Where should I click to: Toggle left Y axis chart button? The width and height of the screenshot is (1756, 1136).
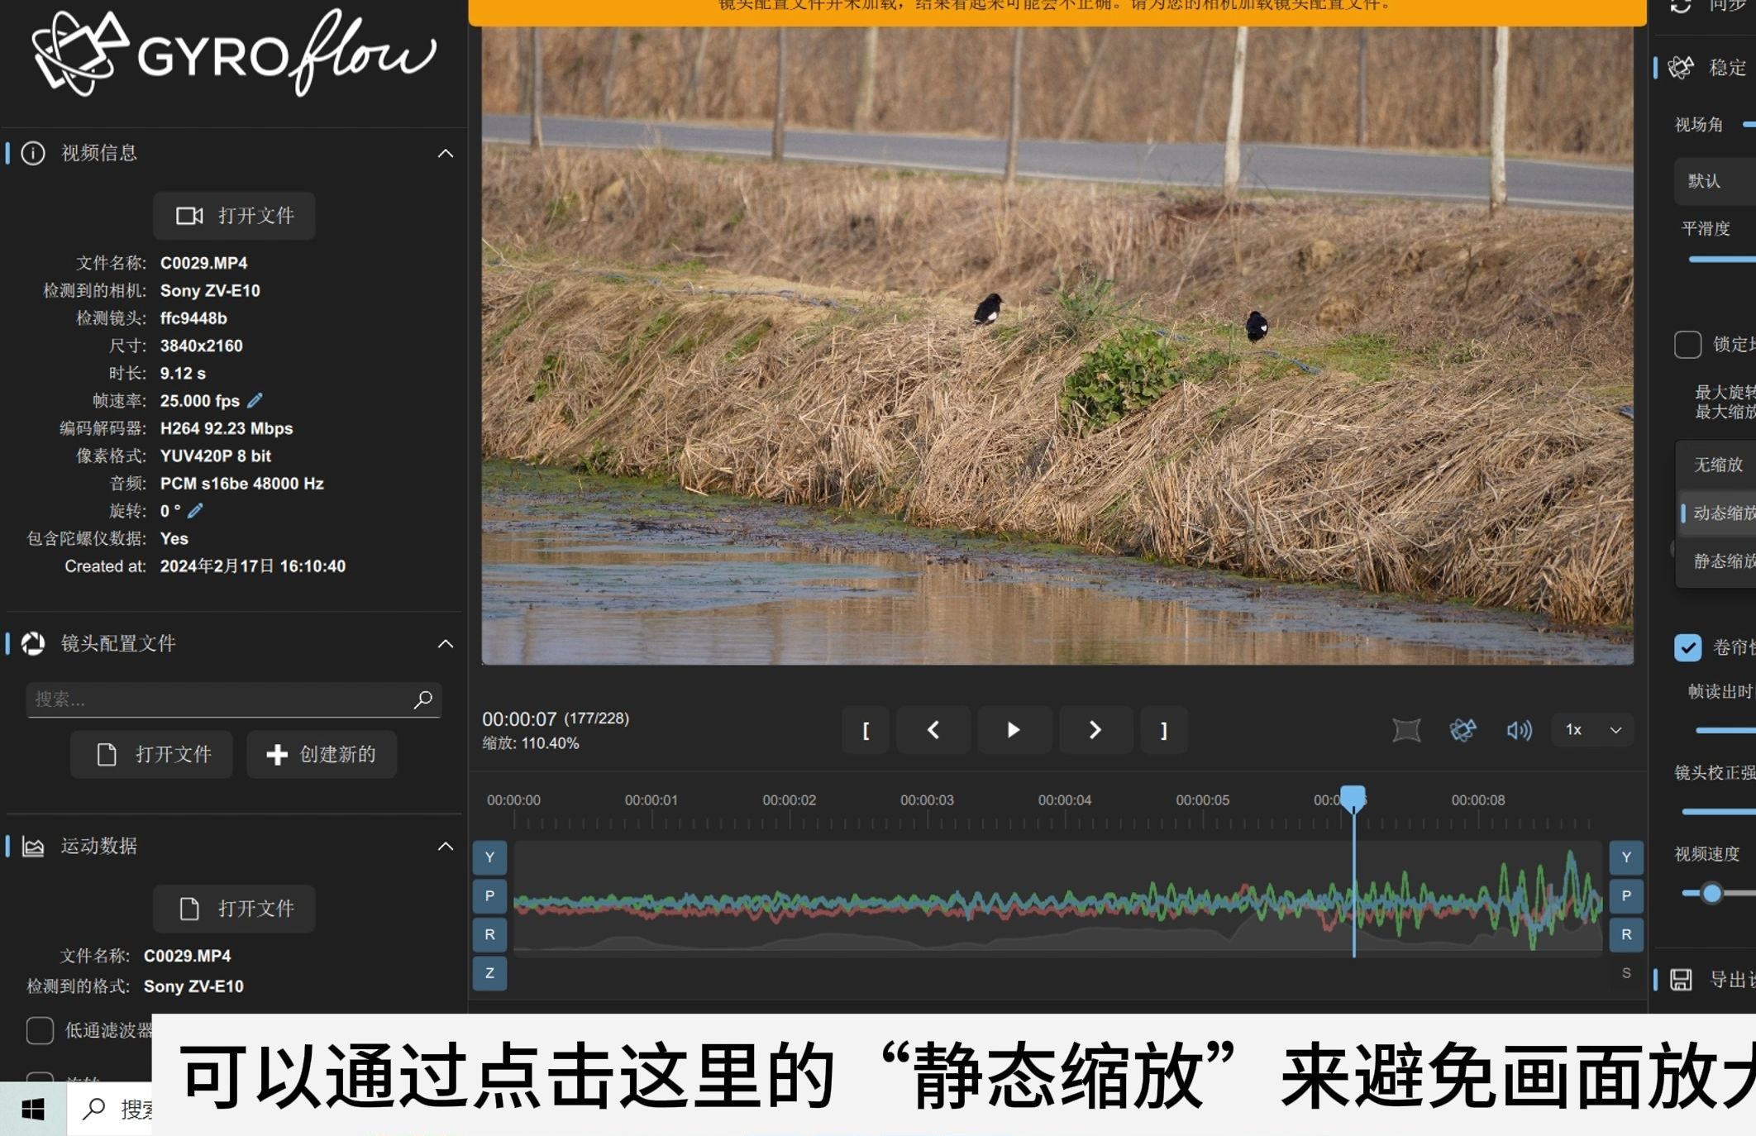[x=489, y=857]
